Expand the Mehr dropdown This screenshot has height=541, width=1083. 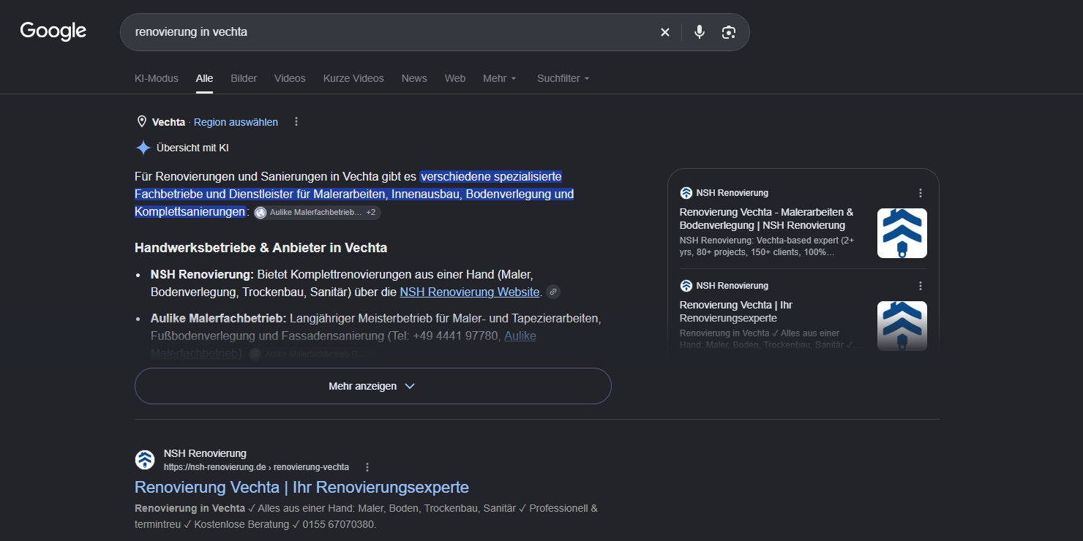point(500,78)
